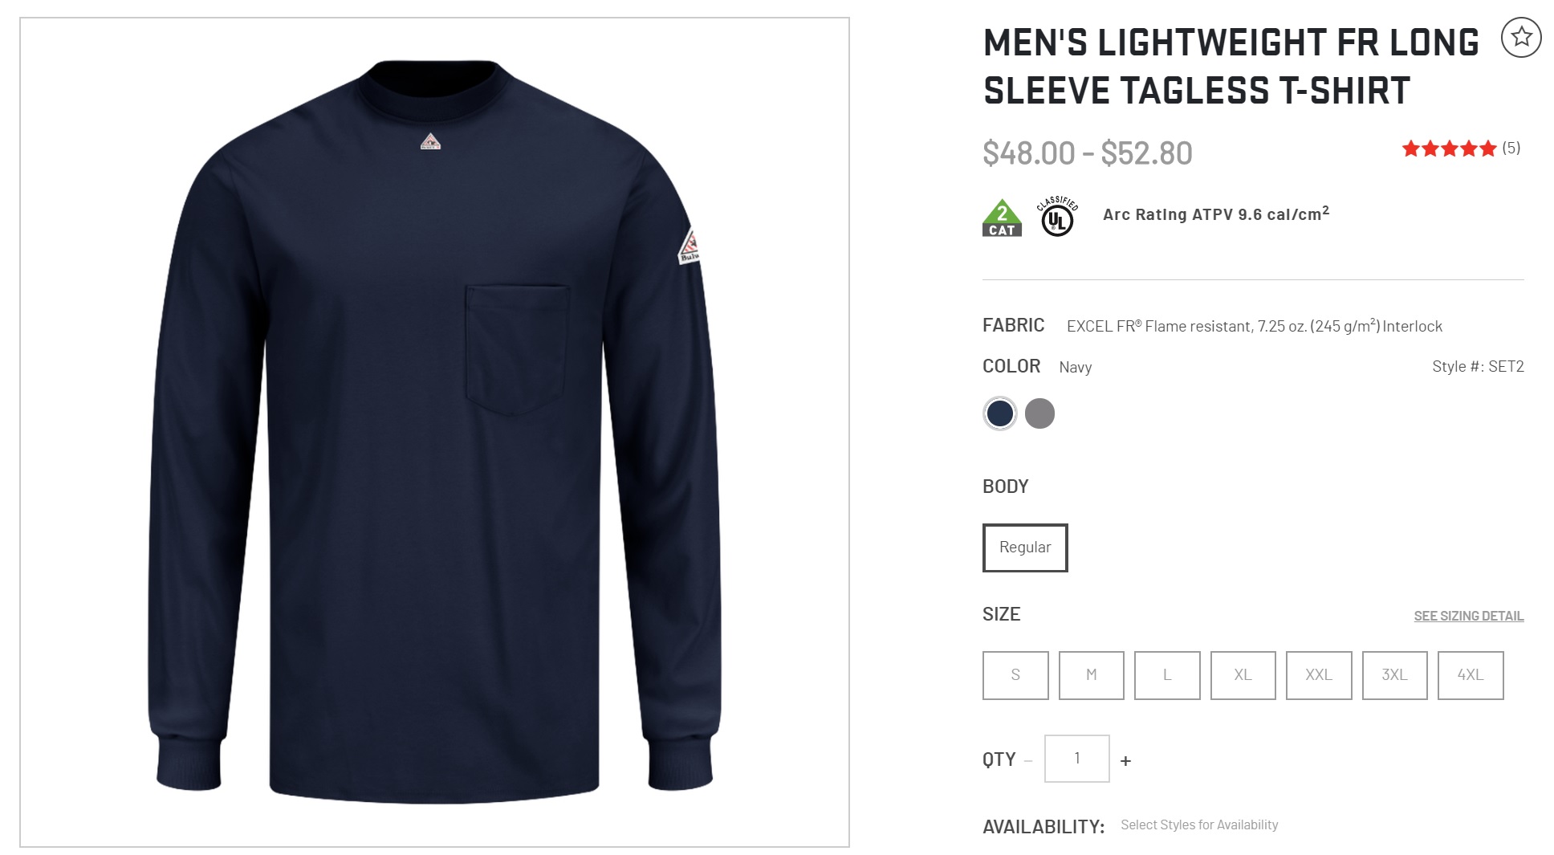Click the UL Classified certification icon
This screenshot has height=855, width=1554.
(x=1057, y=216)
